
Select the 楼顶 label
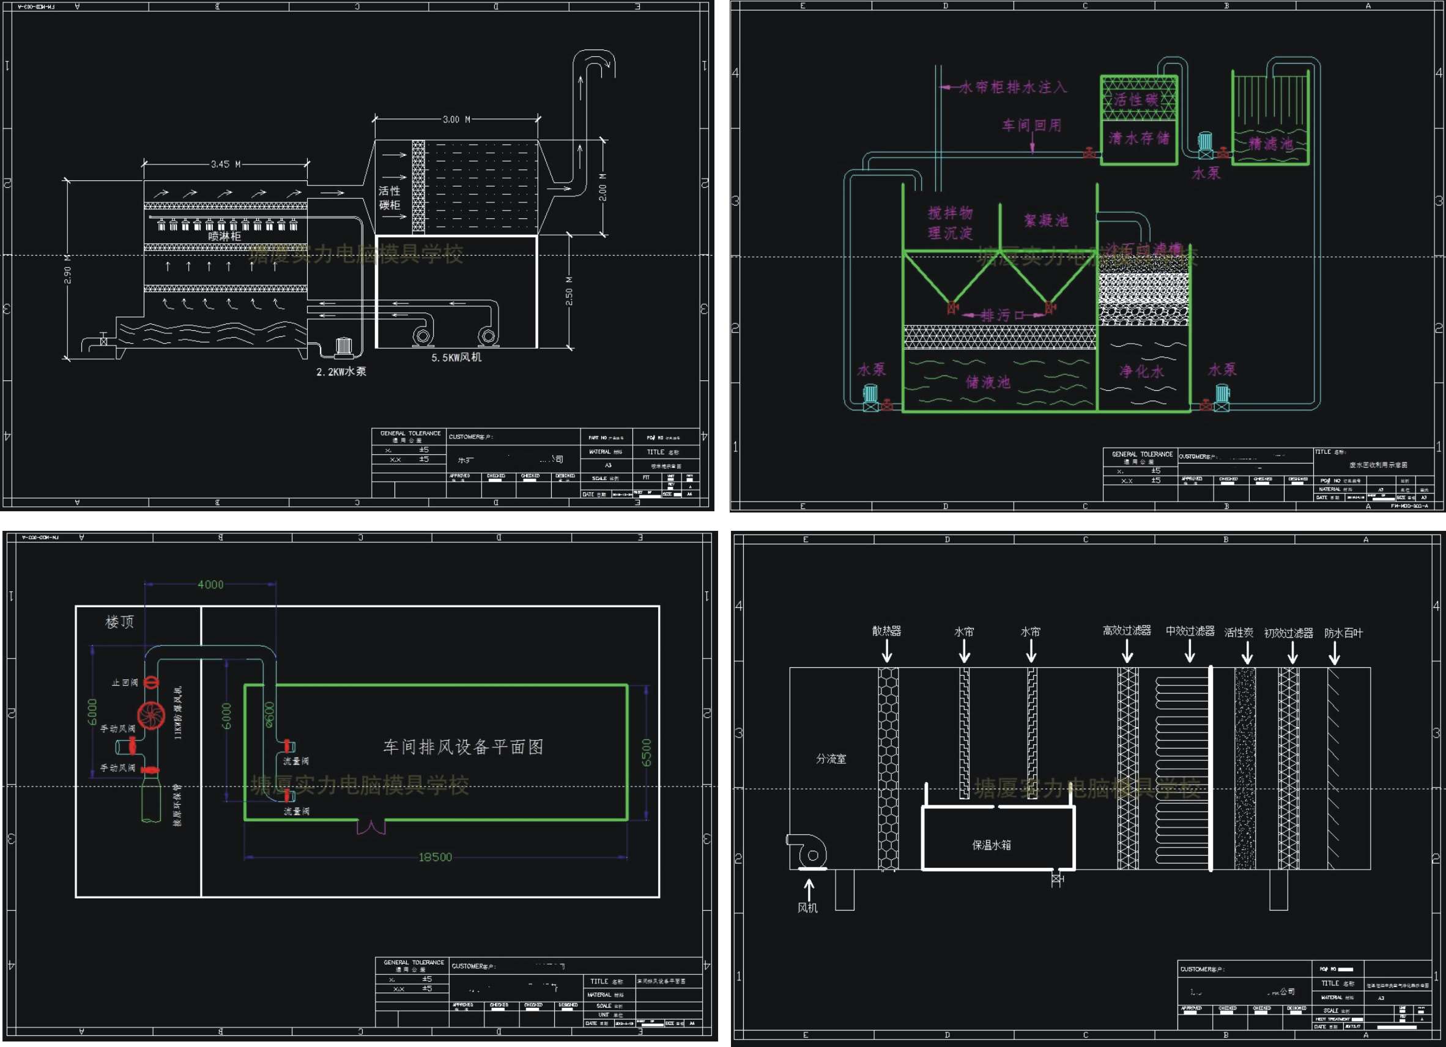pos(120,622)
